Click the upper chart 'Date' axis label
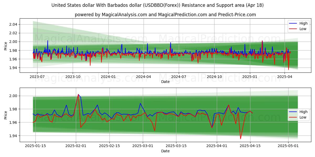This screenshot has width=315, height=157. click(x=165, y=82)
